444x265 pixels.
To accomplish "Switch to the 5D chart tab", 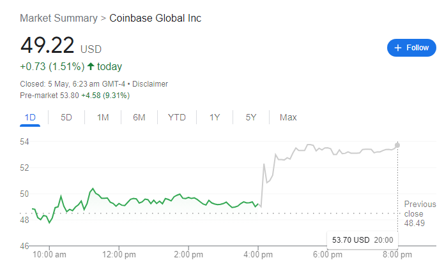I will (66, 117).
